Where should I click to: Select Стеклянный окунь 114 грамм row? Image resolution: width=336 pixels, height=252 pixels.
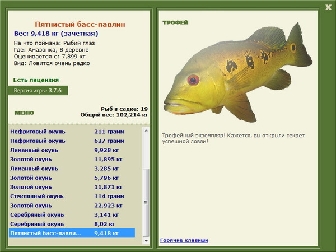[72, 197]
